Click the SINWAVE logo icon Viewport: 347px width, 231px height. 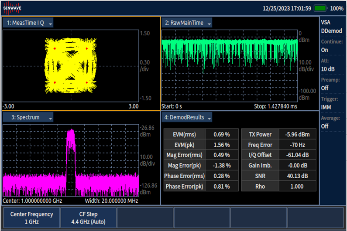coord(12,8)
